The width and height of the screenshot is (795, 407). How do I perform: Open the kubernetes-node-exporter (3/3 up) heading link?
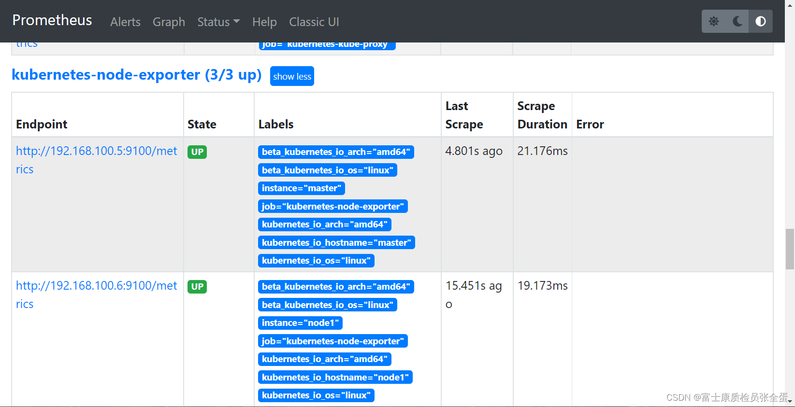[x=136, y=74]
